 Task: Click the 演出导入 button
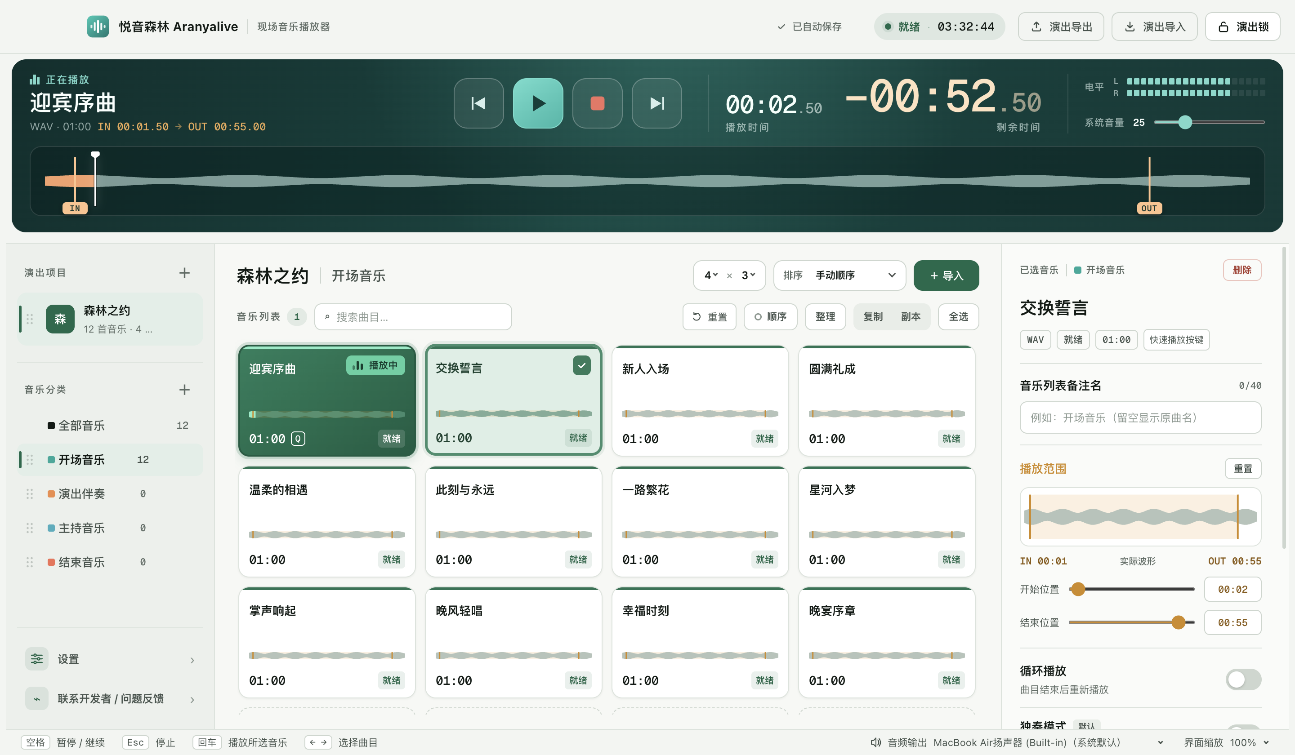tap(1154, 26)
